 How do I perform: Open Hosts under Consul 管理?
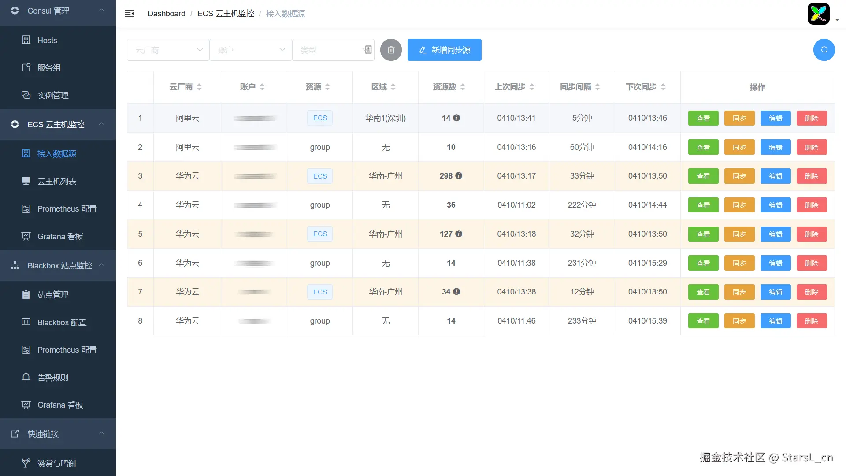point(47,40)
